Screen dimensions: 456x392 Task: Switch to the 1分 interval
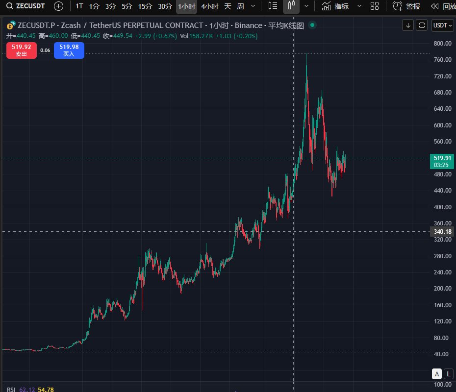94,6
